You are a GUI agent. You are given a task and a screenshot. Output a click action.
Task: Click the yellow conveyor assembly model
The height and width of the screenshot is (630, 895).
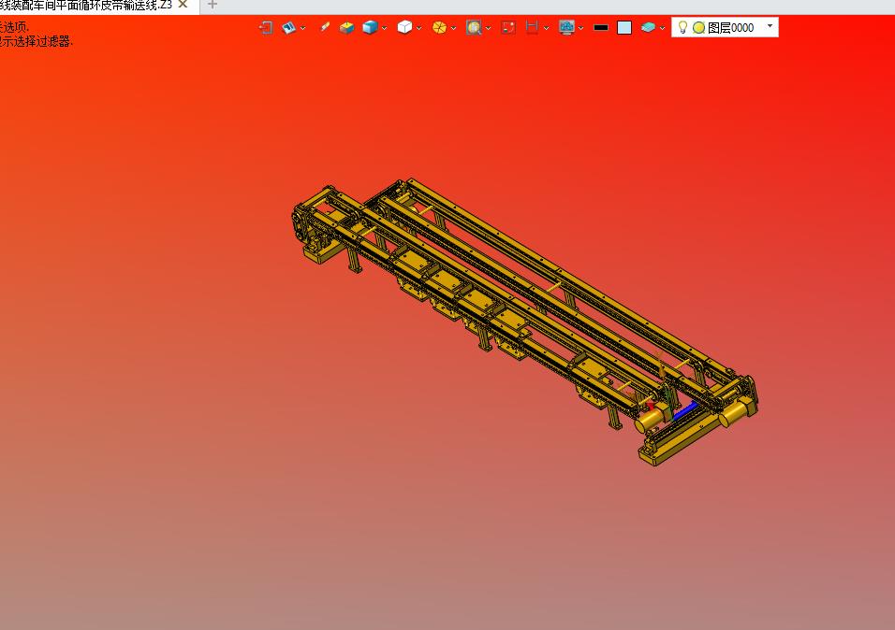click(x=524, y=321)
